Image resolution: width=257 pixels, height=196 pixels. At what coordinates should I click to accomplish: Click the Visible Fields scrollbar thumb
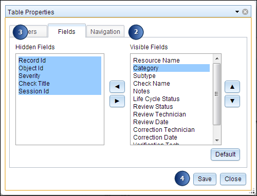pyautogui.click(x=217, y=94)
